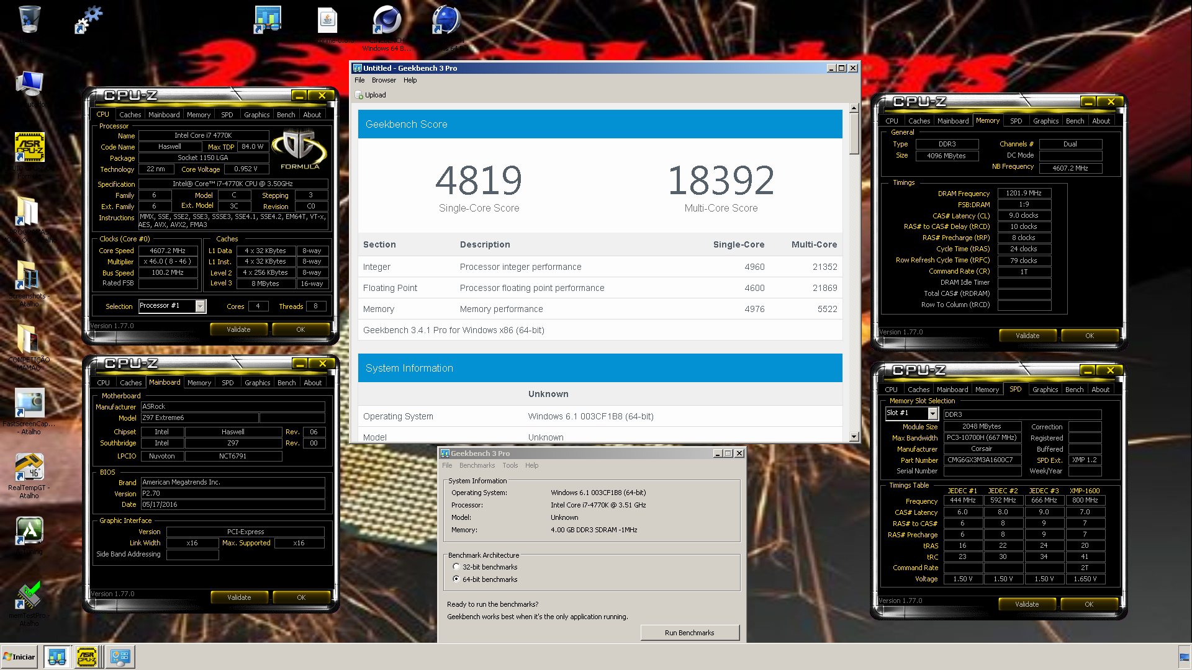Open the ASR CPU-Z desktop shortcut
1192x670 pixels.
pos(29,148)
